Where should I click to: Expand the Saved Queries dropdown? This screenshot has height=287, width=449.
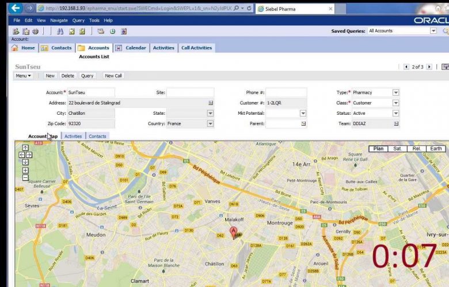pos(433,31)
